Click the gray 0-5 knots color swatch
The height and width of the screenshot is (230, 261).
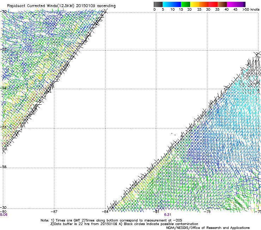(x=158, y=4)
